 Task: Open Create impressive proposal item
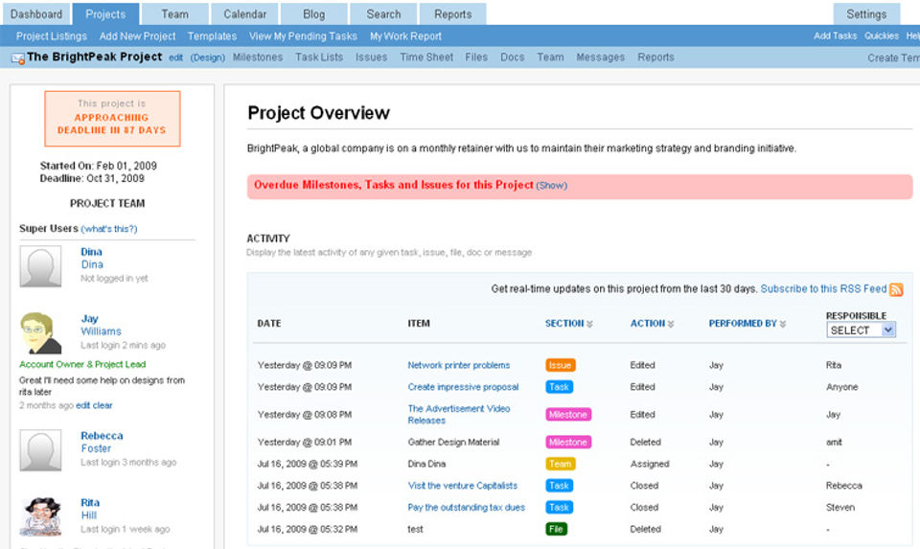463,387
